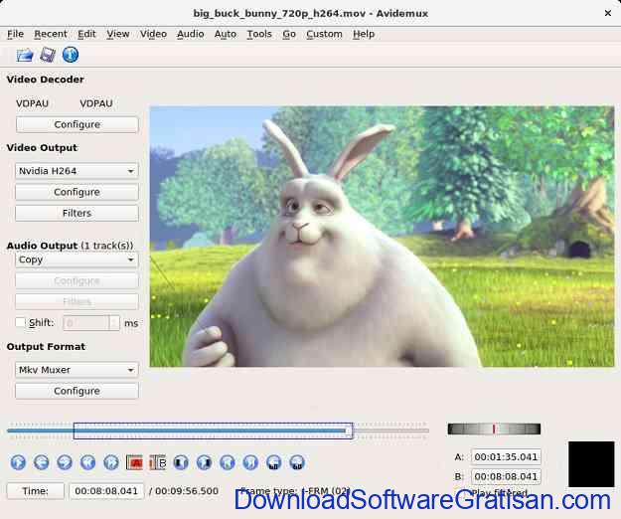
Task: Jump forward 60 seconds
Action: point(297,462)
